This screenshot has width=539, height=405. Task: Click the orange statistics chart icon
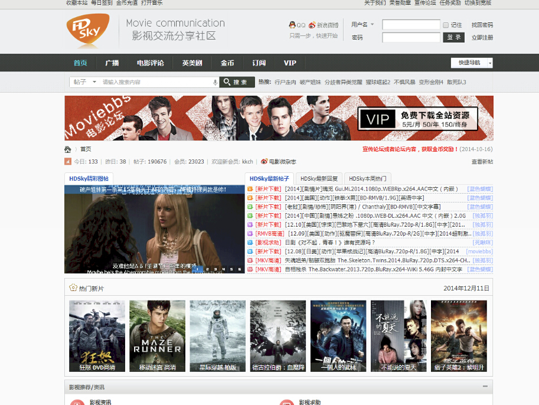pyautogui.click(x=68, y=161)
